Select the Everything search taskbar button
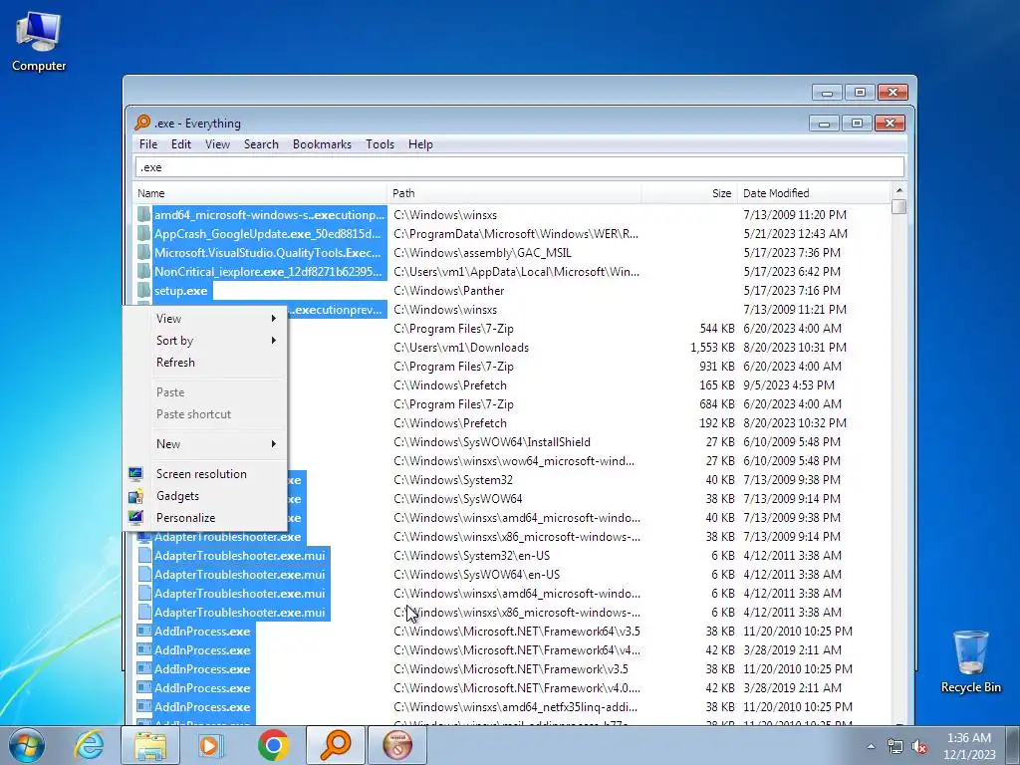 [x=336, y=745]
